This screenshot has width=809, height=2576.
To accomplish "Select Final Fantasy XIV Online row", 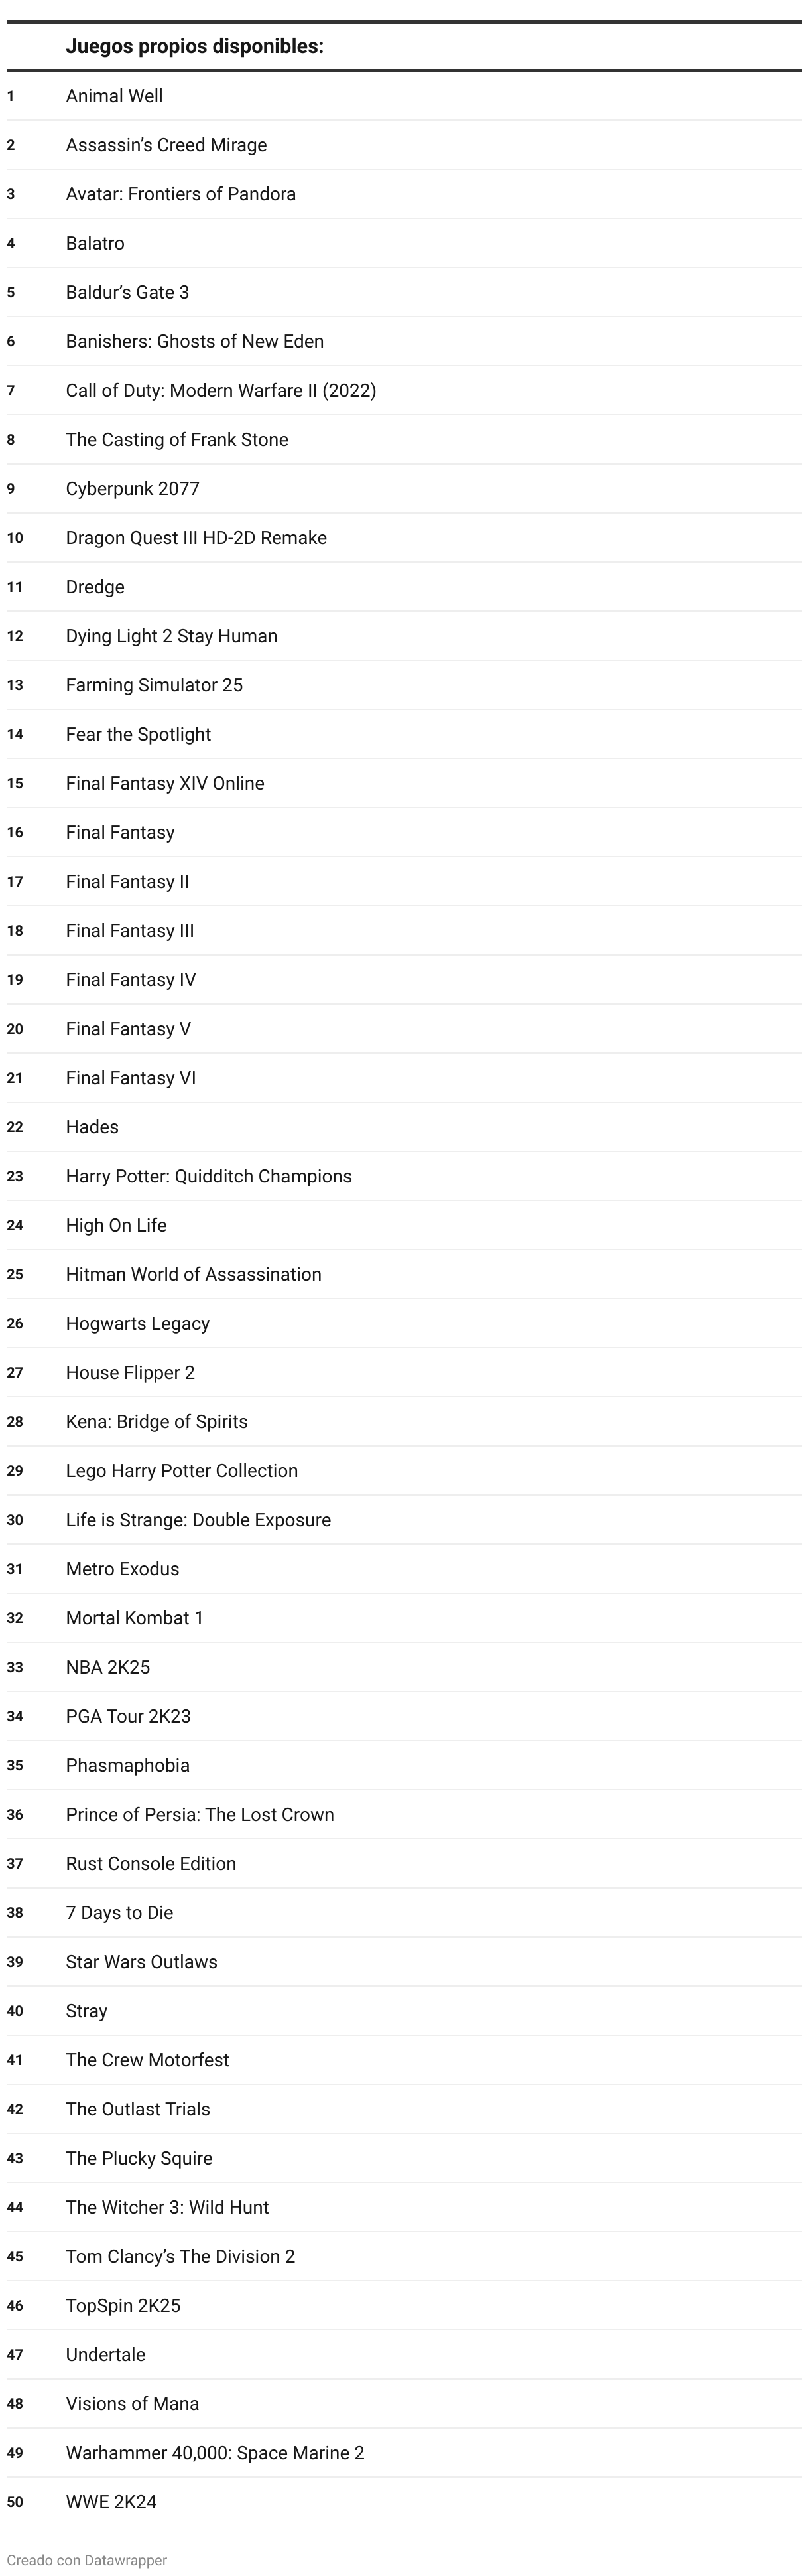I will pos(404,783).
